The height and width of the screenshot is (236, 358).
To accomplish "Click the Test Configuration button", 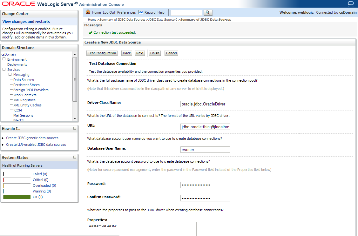I will coord(102,53).
